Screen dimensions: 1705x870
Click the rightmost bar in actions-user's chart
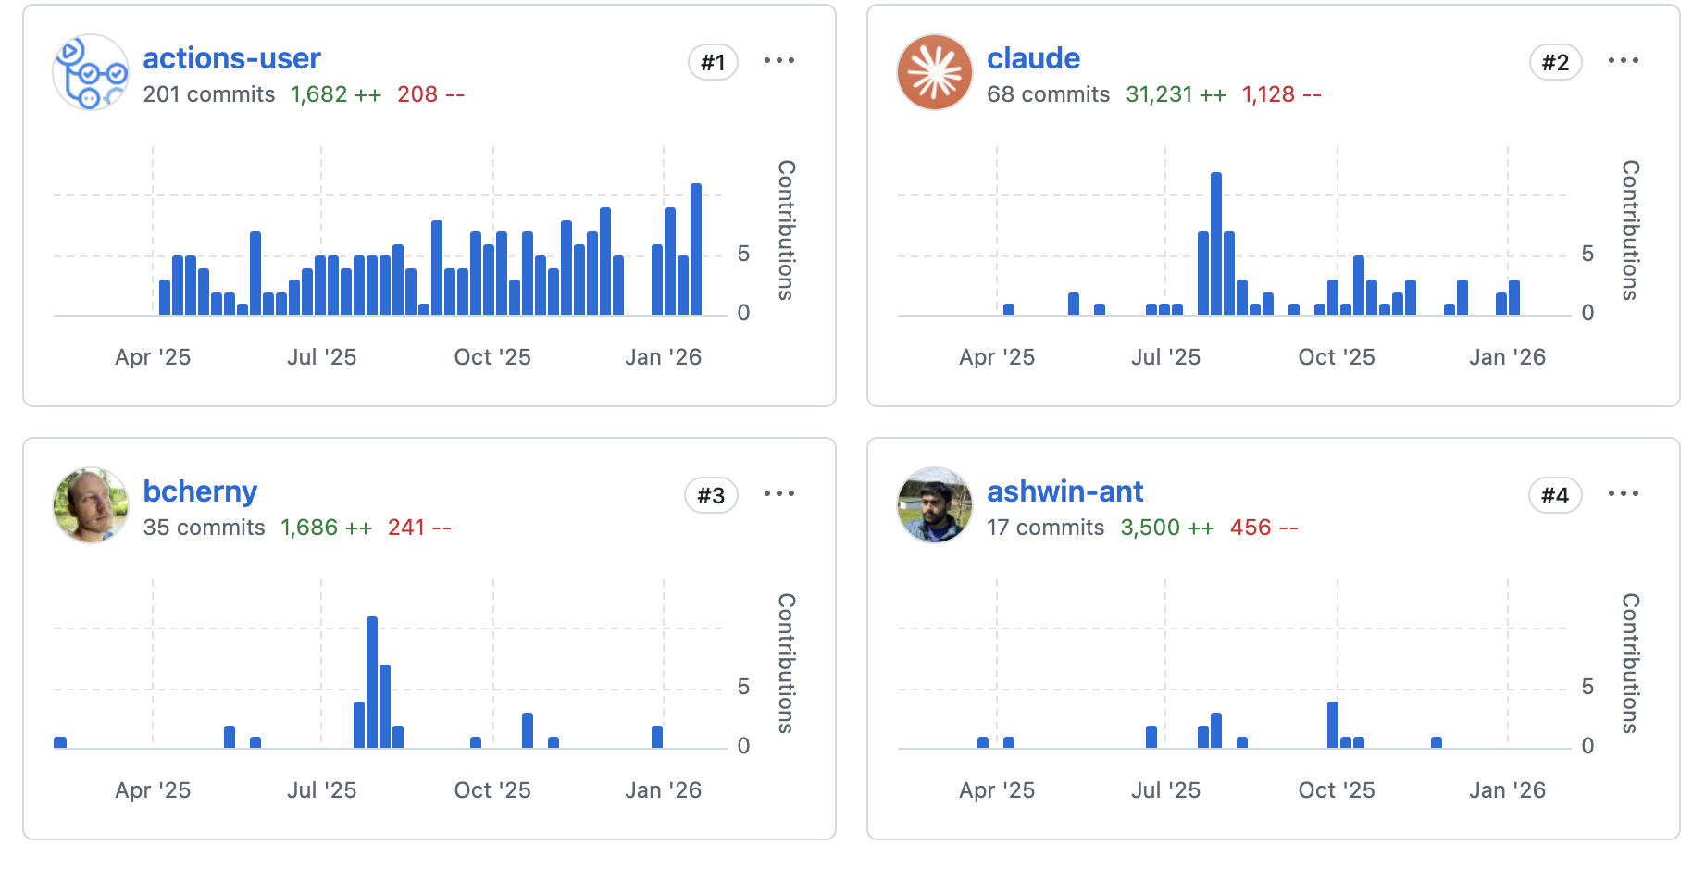[x=696, y=250]
